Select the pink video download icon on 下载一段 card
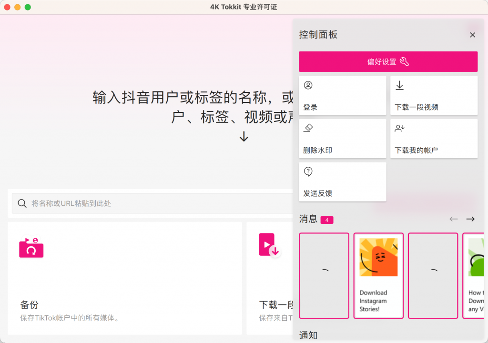Viewport: 488px width, 343px height. click(271, 249)
